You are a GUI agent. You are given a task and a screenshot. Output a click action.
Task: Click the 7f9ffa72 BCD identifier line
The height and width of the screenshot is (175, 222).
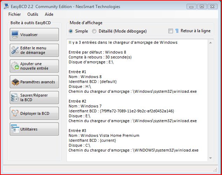tap(122, 111)
